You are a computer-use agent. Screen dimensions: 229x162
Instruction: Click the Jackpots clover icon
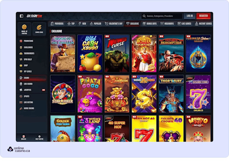21,90
